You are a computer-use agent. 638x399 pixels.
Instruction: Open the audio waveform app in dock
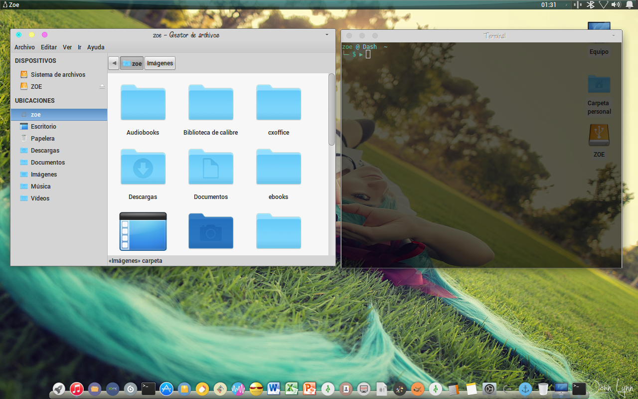pos(238,389)
